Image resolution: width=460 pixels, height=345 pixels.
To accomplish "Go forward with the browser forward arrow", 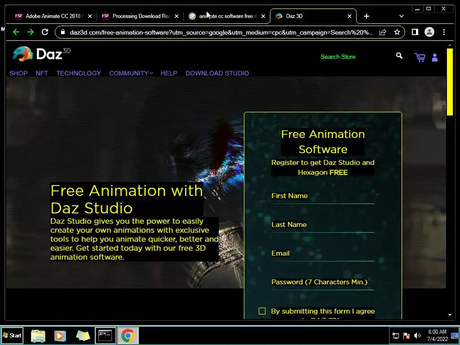I will [31, 32].
